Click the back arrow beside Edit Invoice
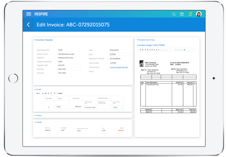Screen dimensions: 226x157 click(x=28, y=25)
